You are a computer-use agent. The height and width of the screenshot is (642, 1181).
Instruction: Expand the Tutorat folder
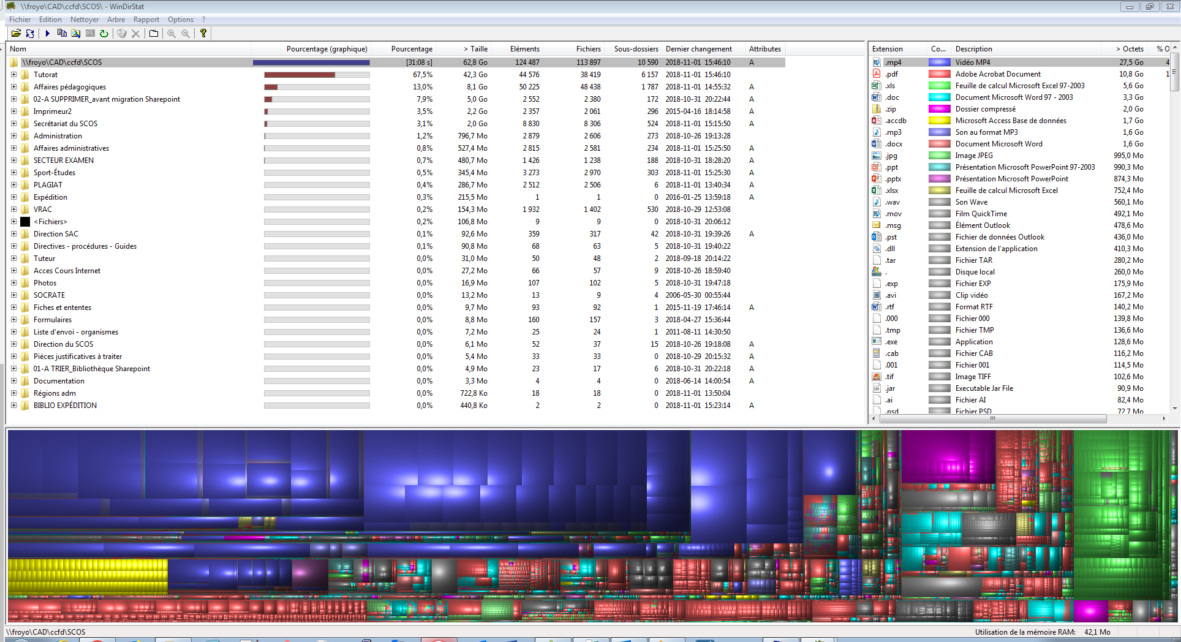(13, 75)
